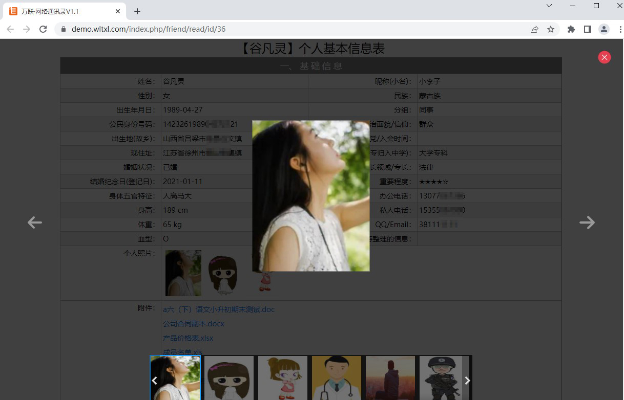
Task: Click the physical feature value 人高马大
Action: pyautogui.click(x=177, y=196)
